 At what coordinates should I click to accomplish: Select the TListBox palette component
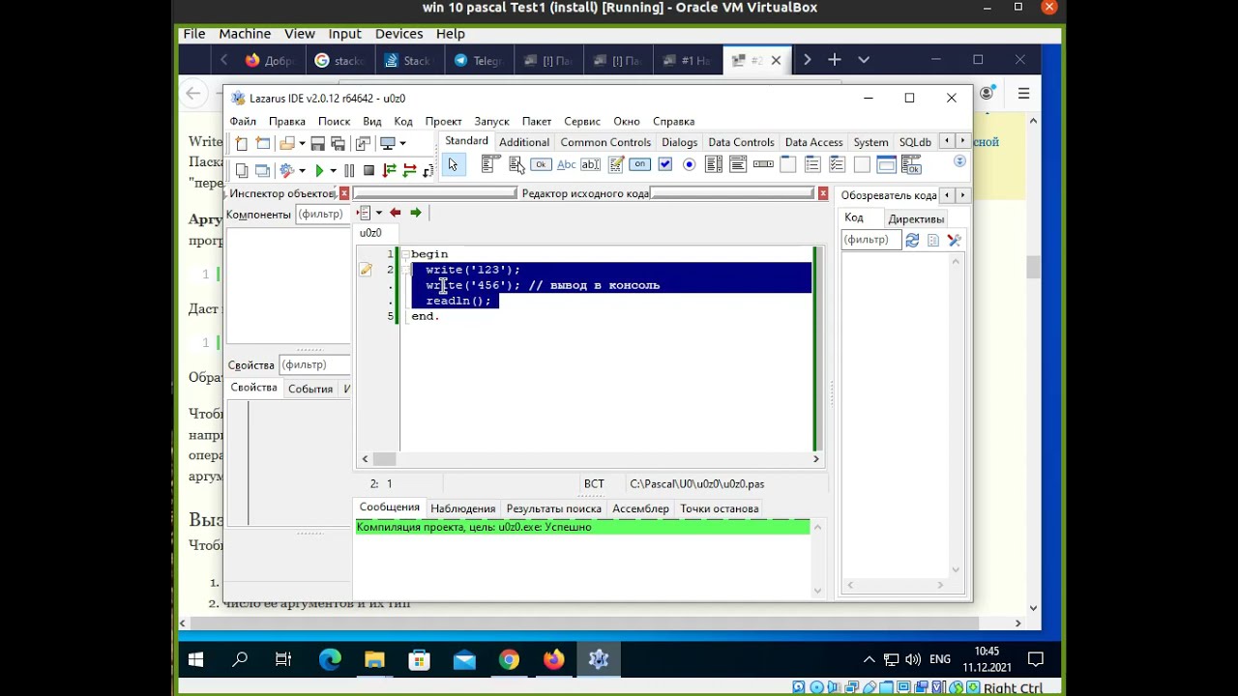714,164
